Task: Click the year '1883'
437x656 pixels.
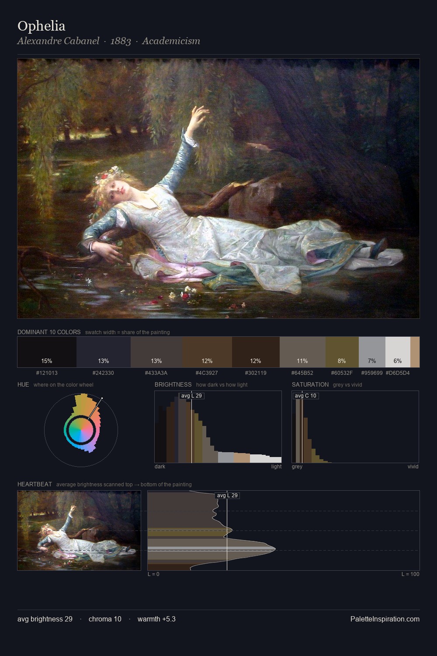Action: pyautogui.click(x=121, y=41)
